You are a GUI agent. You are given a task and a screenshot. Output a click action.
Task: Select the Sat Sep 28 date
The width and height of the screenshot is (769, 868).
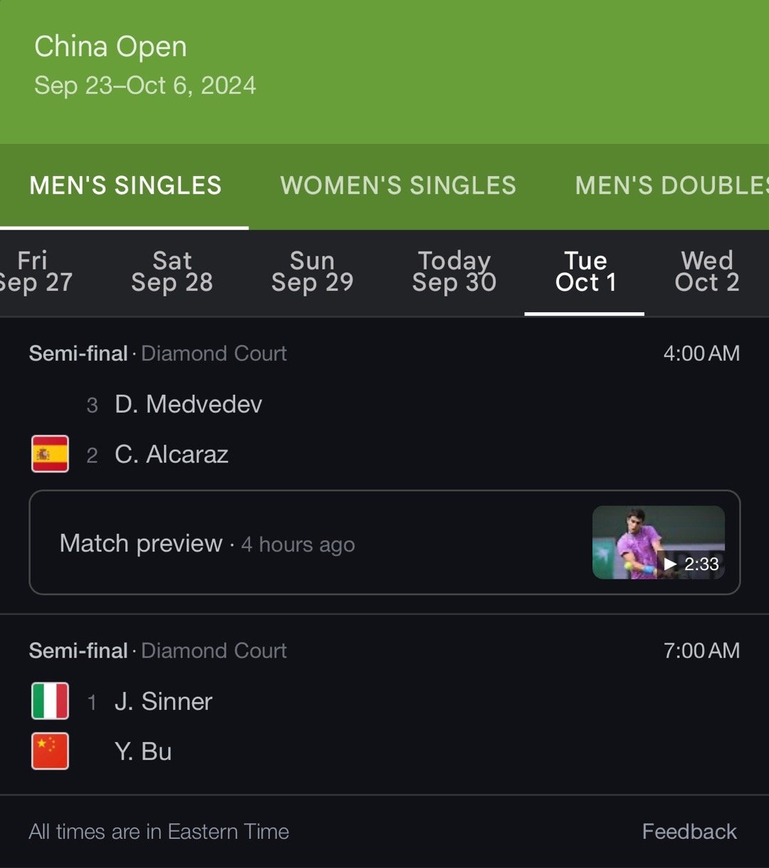click(x=172, y=272)
